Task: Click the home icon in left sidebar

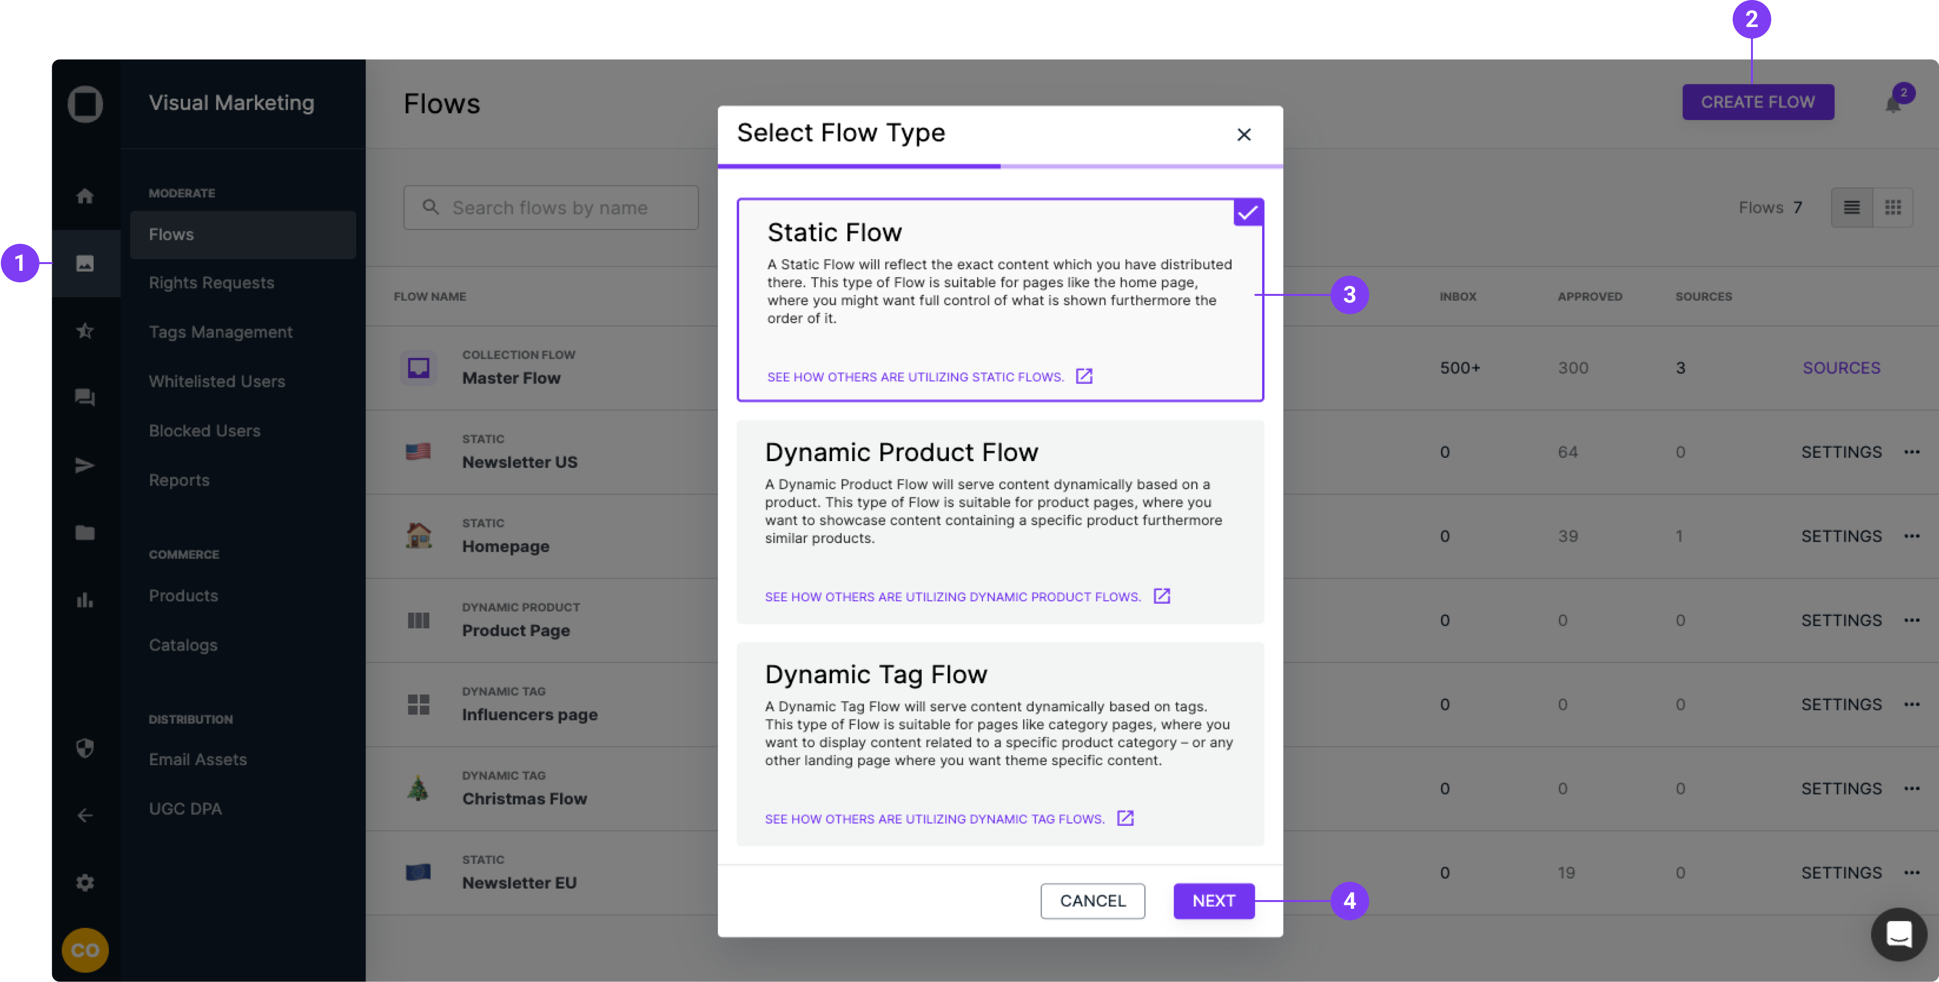Action: point(85,197)
